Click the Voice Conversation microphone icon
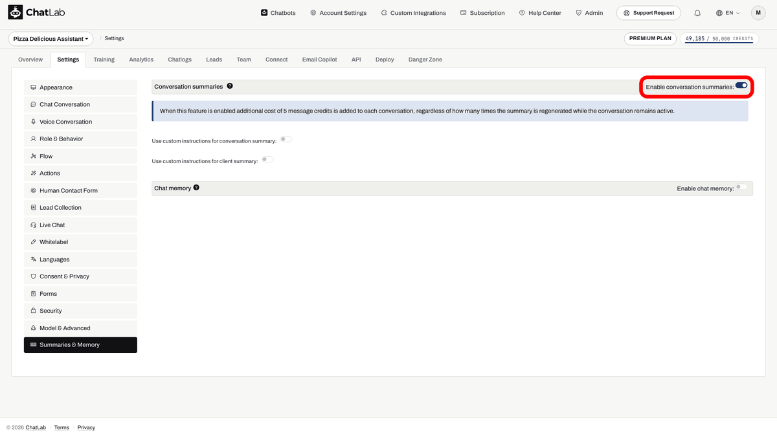 click(33, 122)
